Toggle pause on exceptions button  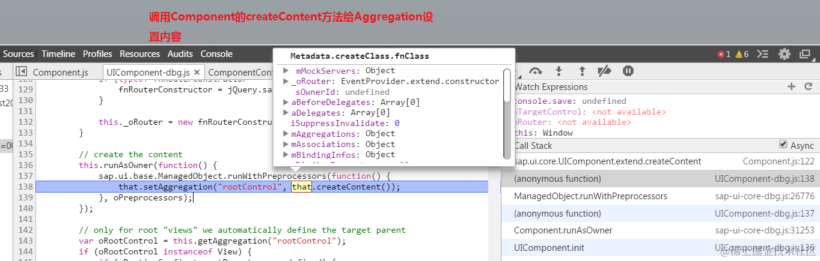point(628,71)
